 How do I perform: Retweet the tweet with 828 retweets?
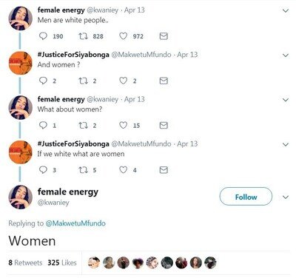tap(83, 36)
